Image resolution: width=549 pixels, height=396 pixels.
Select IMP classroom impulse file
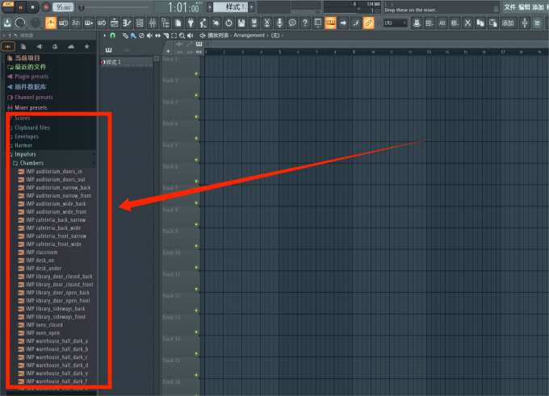click(38, 252)
